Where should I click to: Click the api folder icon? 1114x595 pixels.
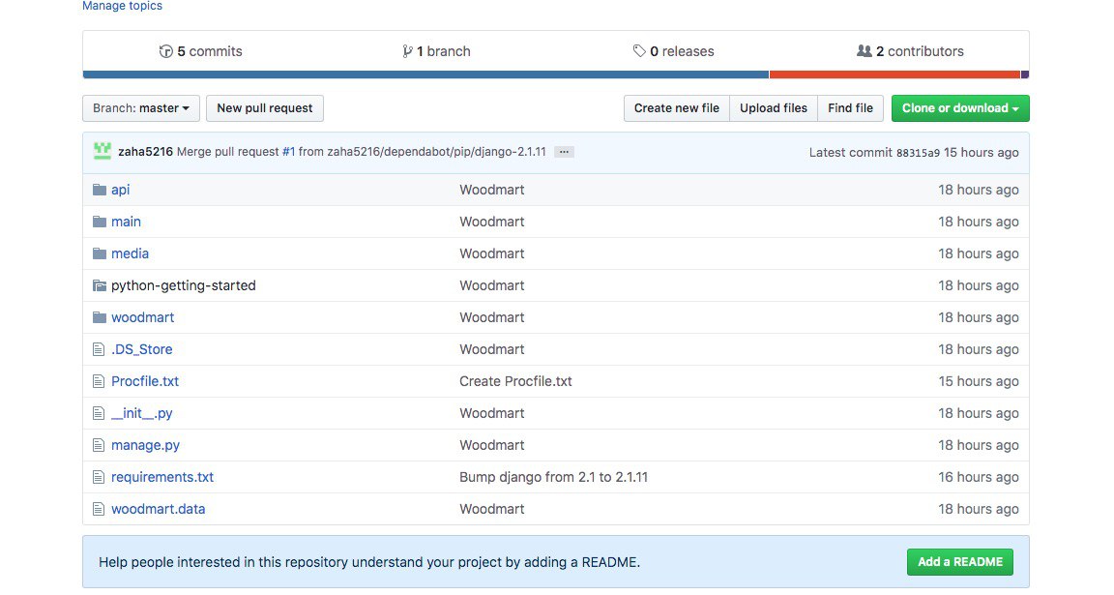[100, 190]
